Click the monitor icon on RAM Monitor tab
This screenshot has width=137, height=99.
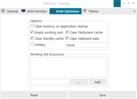click(x=23, y=11)
